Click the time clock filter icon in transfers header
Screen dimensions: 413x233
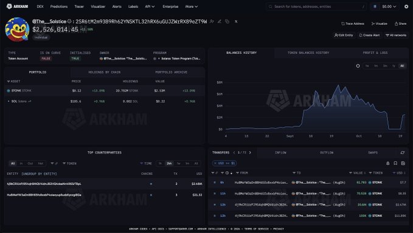(x=227, y=173)
